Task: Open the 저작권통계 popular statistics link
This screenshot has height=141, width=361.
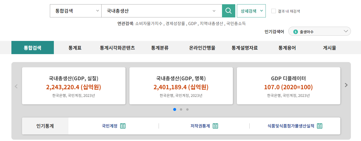Action: 200,126
